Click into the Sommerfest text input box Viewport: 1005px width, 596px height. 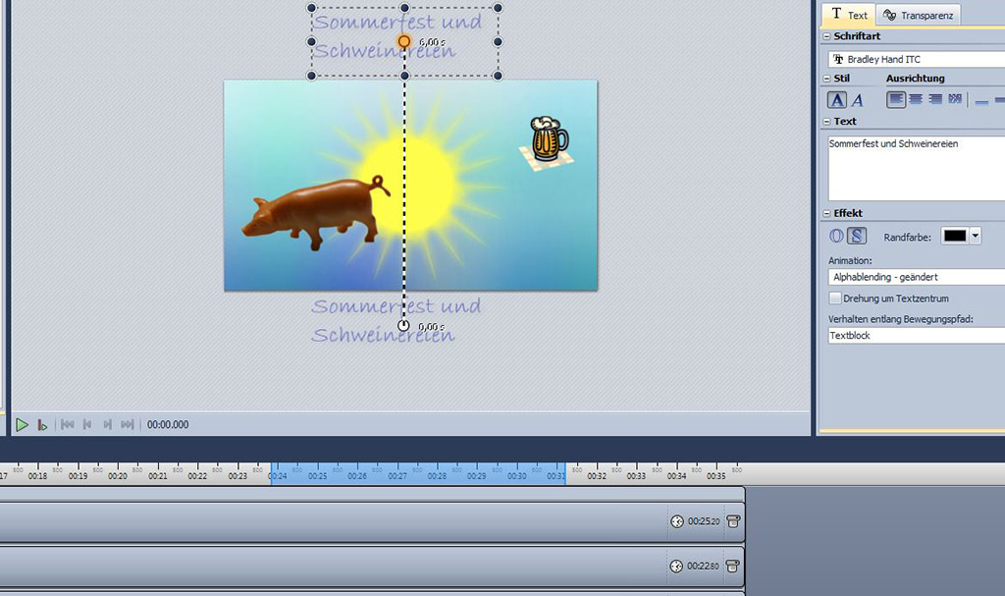tap(917, 167)
